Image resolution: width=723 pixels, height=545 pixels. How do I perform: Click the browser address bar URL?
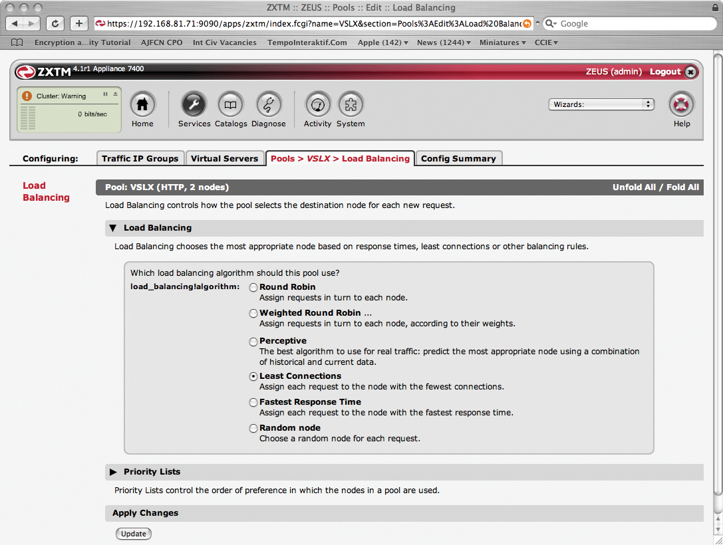pos(314,23)
